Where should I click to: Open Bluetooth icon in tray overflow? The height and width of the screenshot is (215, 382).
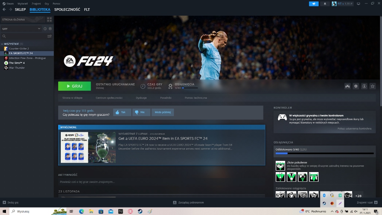point(324,196)
